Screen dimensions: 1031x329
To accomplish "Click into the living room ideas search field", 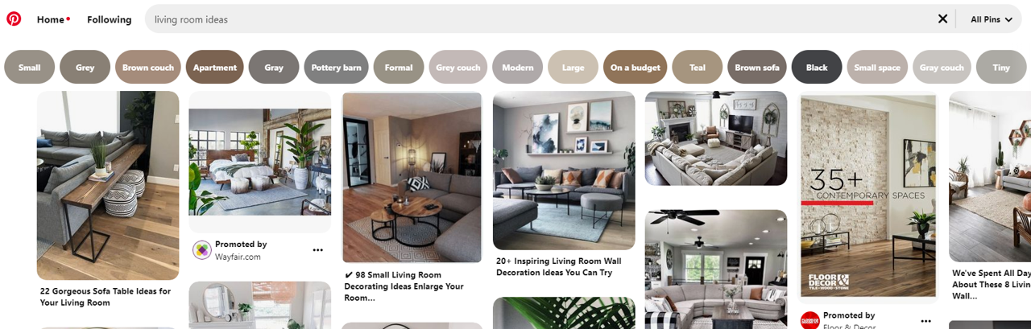I will click(540, 19).
